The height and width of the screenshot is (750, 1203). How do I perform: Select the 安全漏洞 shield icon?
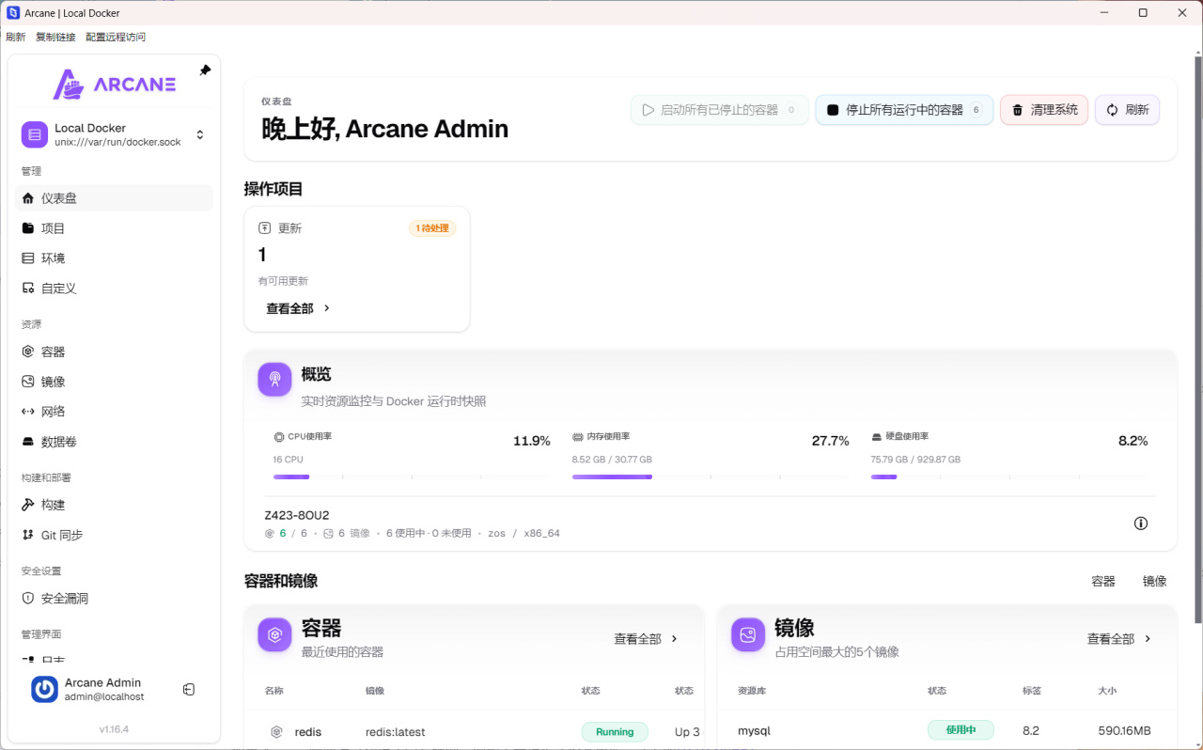[28, 599]
